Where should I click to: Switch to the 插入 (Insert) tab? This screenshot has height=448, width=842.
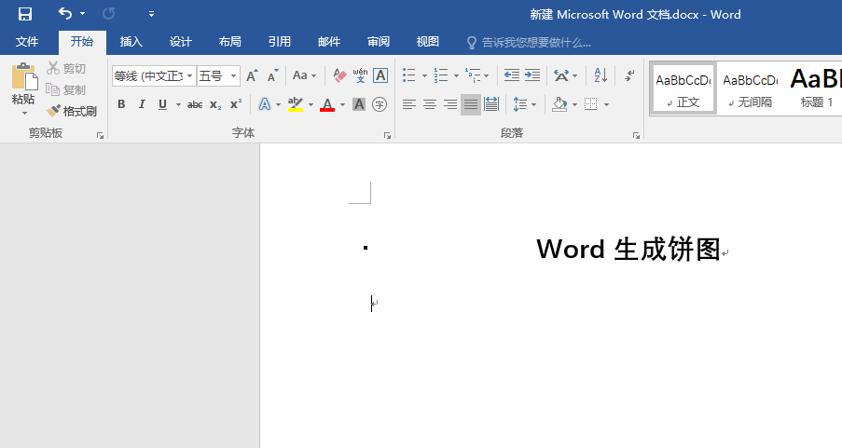[x=131, y=42]
